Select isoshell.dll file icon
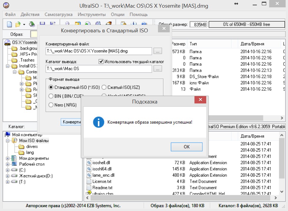 [89, 163]
